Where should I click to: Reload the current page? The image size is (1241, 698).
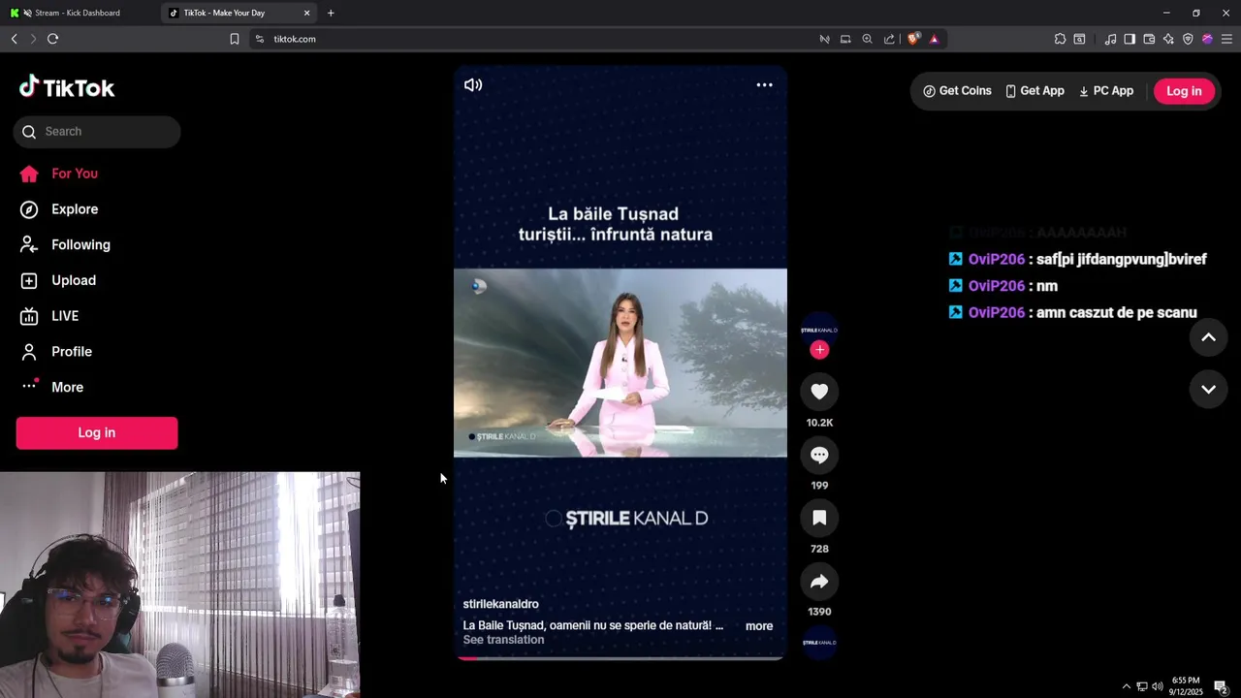click(x=52, y=39)
